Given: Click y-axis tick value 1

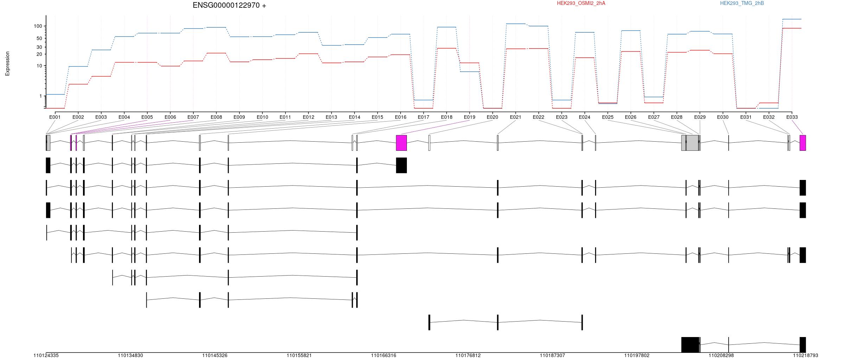Looking at the screenshot, I should tap(40, 96).
